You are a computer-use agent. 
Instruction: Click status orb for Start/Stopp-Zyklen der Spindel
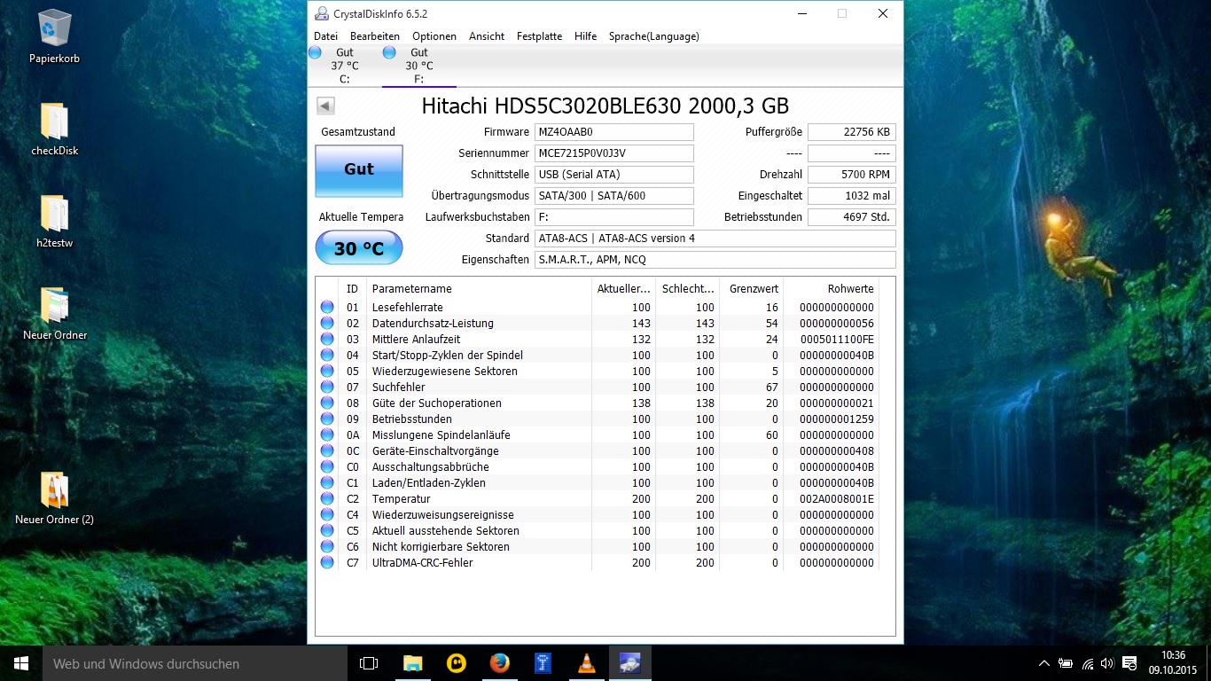point(327,356)
